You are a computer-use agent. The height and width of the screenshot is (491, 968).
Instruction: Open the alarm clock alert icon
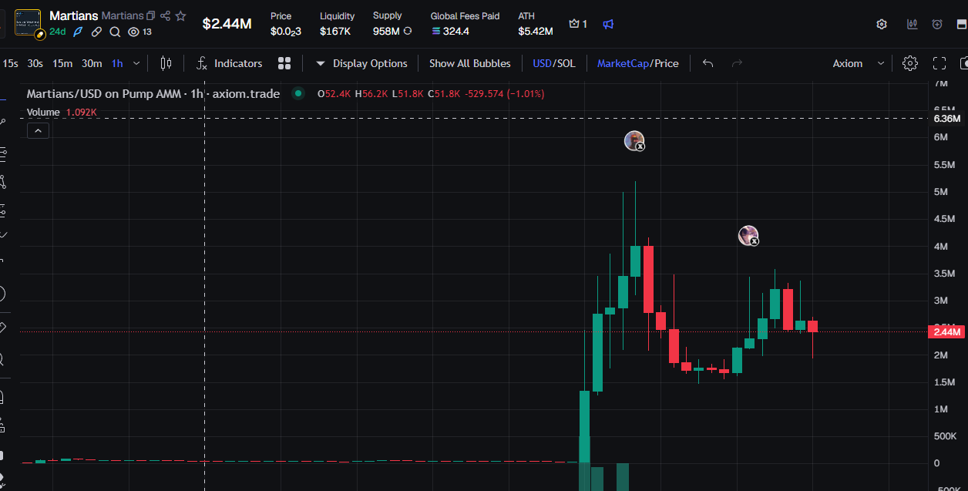[x=937, y=24]
